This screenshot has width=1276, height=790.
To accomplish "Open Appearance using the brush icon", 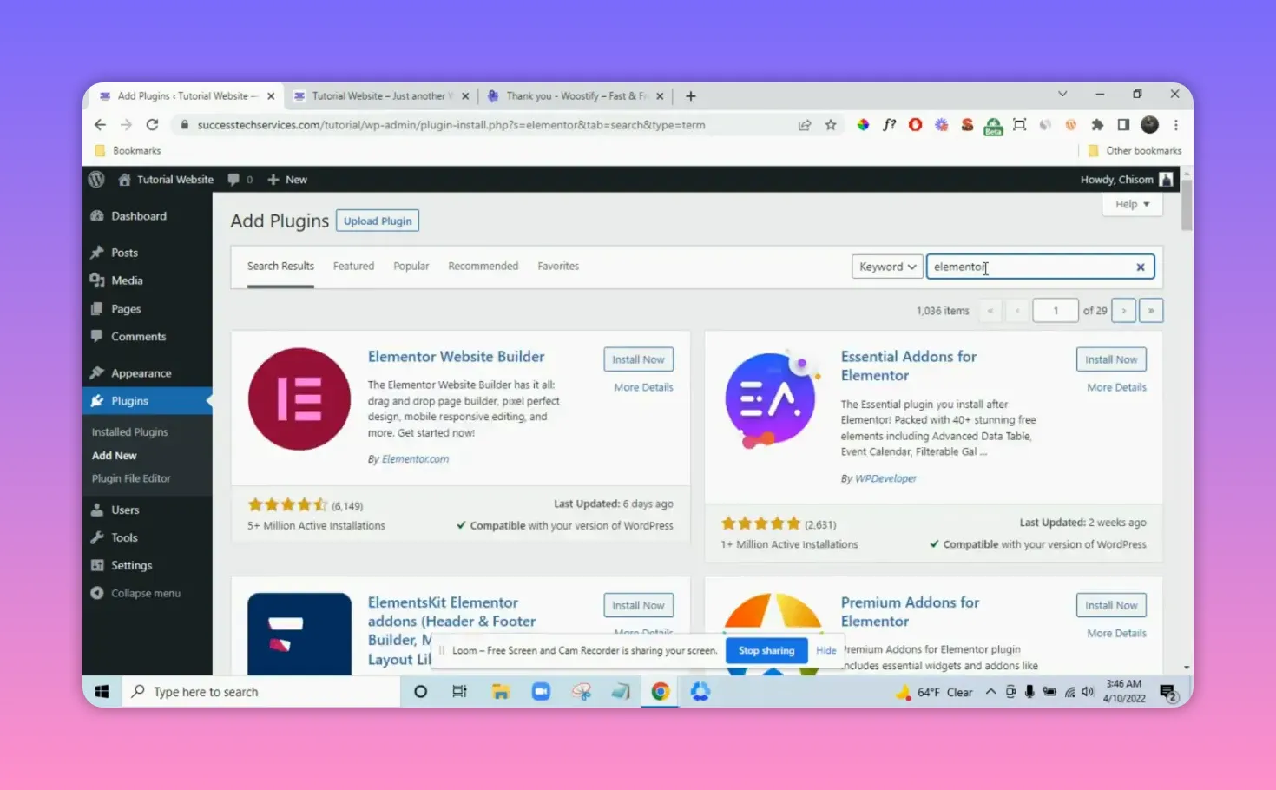I will coord(97,372).
